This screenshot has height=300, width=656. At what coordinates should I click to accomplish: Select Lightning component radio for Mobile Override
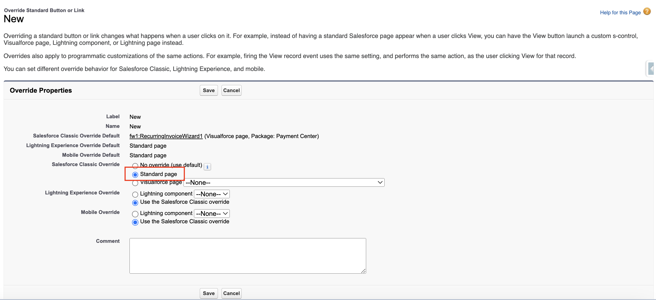coord(135,214)
